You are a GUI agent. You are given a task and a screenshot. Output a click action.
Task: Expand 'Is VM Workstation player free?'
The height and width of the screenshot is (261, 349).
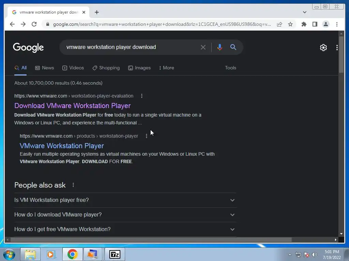(x=125, y=200)
